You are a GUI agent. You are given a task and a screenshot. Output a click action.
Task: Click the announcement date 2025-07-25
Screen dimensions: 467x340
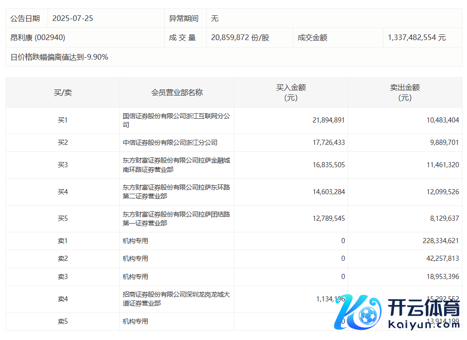73,19
